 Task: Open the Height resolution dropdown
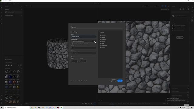(83, 61)
